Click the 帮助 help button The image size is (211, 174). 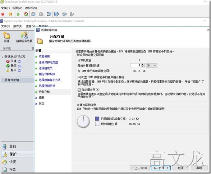pos(199,168)
